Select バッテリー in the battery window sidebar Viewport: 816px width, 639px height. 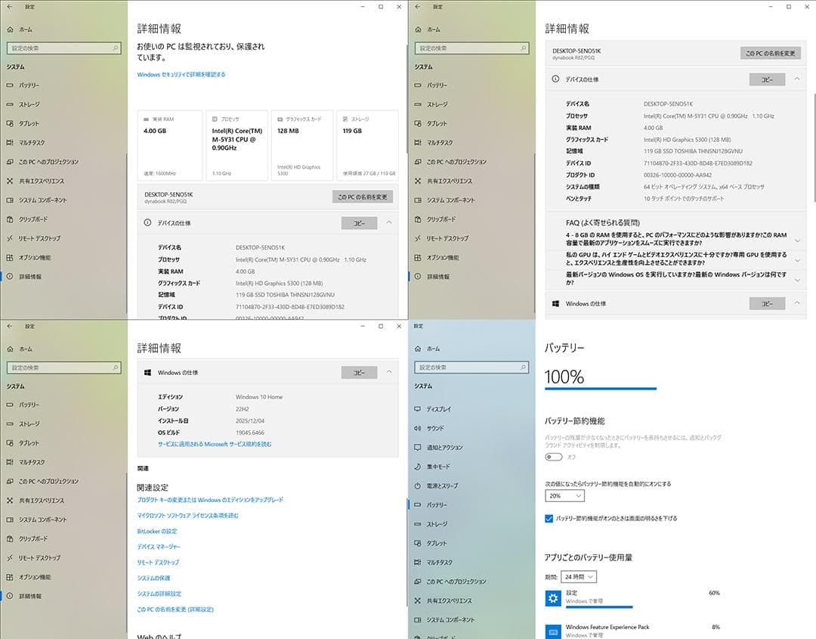(431, 505)
